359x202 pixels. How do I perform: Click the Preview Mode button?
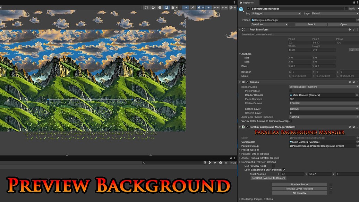click(x=299, y=184)
